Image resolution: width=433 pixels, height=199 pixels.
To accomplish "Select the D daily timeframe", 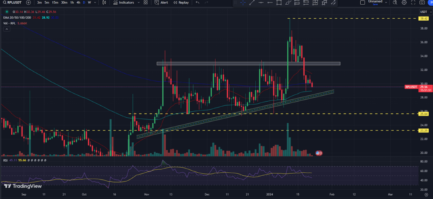I will (x=84, y=3).
